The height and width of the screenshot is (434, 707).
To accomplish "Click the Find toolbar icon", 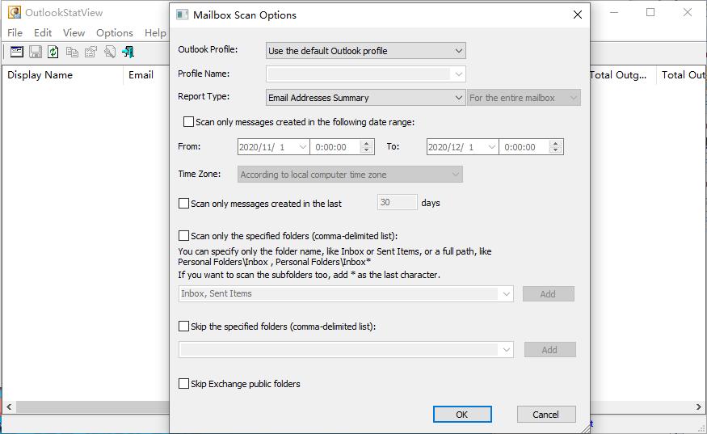I will coord(110,52).
